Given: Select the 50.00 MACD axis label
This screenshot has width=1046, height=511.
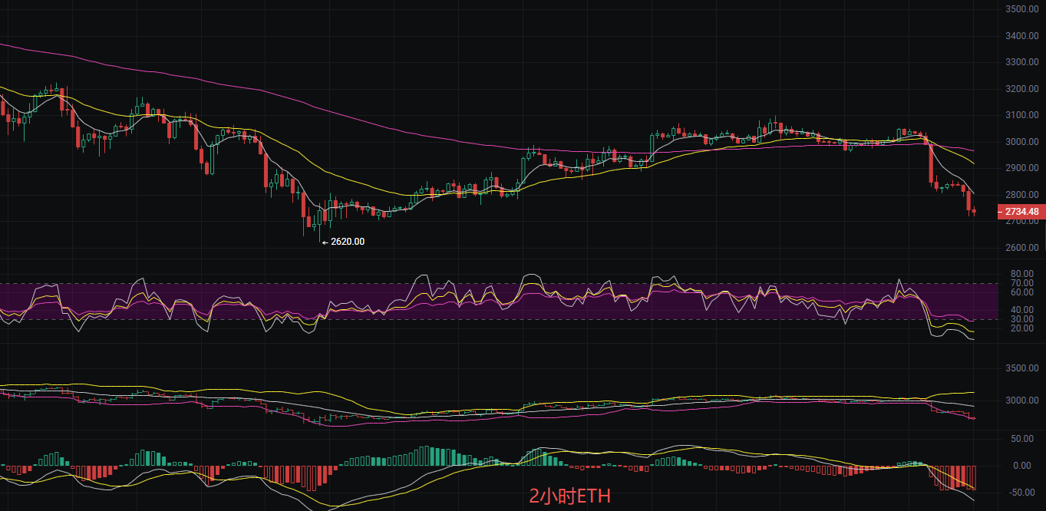Looking at the screenshot, I should point(1020,439).
